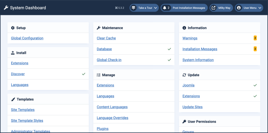Open the Plugins link
Screen dimensions: 268x133
(x=102, y=129)
